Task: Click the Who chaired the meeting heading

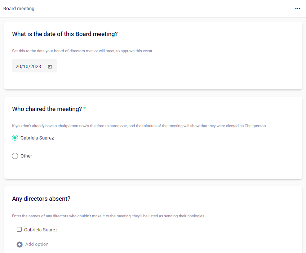Action: point(47,109)
